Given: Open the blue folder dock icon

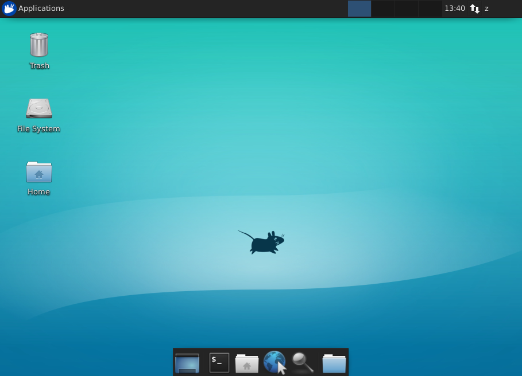Looking at the screenshot, I should (x=334, y=363).
